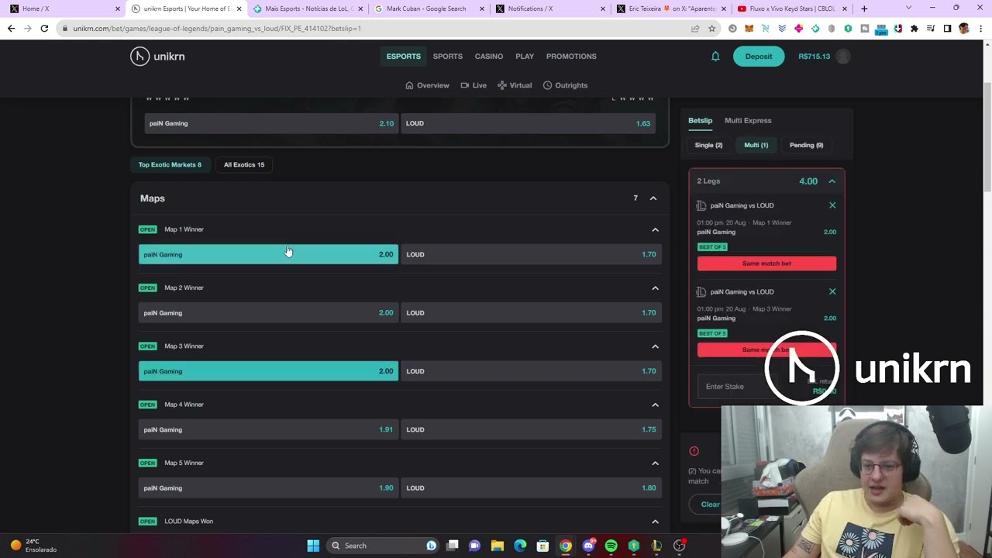Open the media control toolbar icon

tap(931, 29)
